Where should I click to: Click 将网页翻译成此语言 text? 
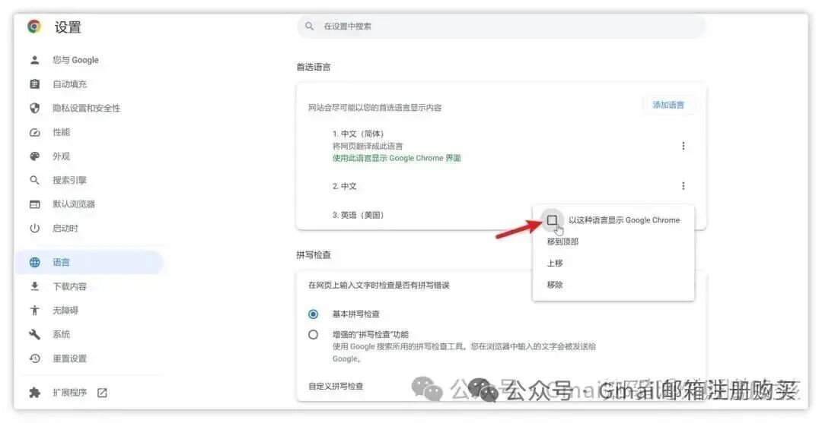point(368,146)
